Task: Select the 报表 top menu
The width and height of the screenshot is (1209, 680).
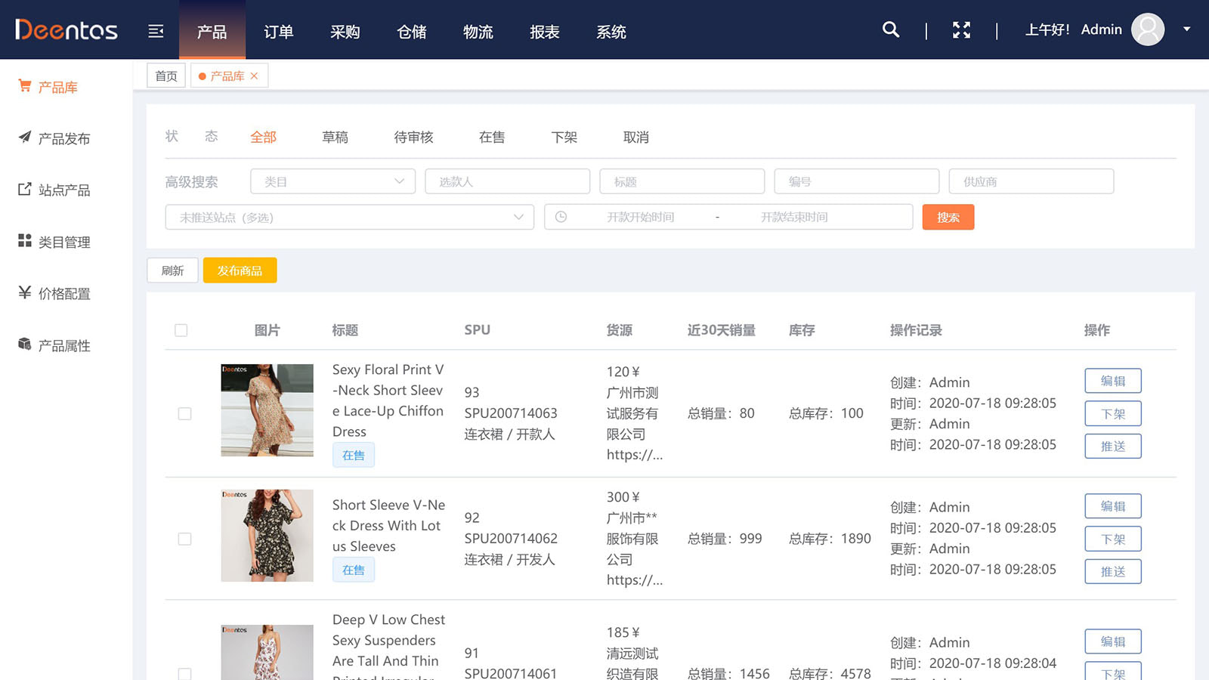Action: pos(544,31)
